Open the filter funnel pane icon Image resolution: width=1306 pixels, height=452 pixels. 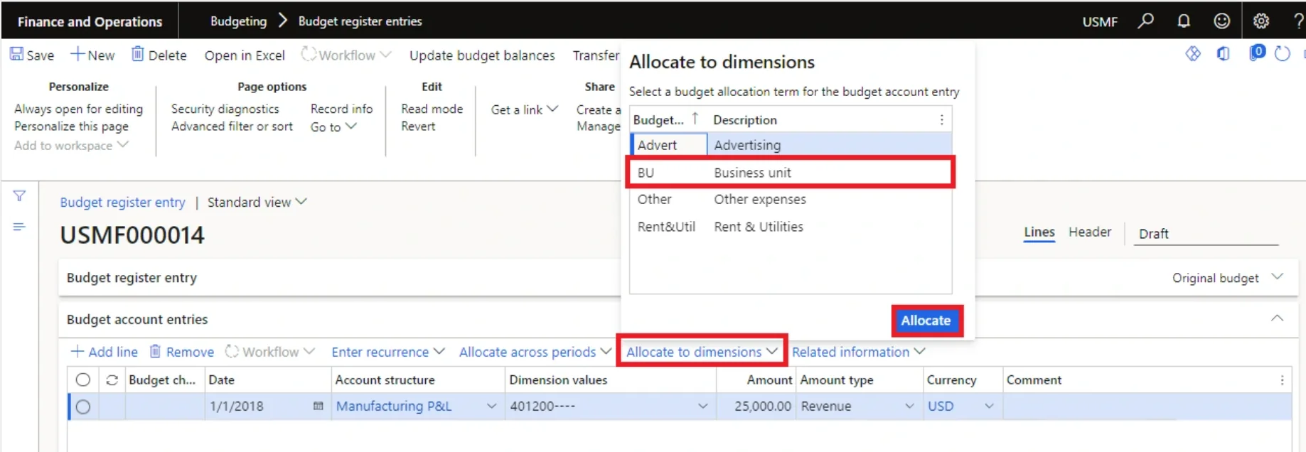[19, 195]
